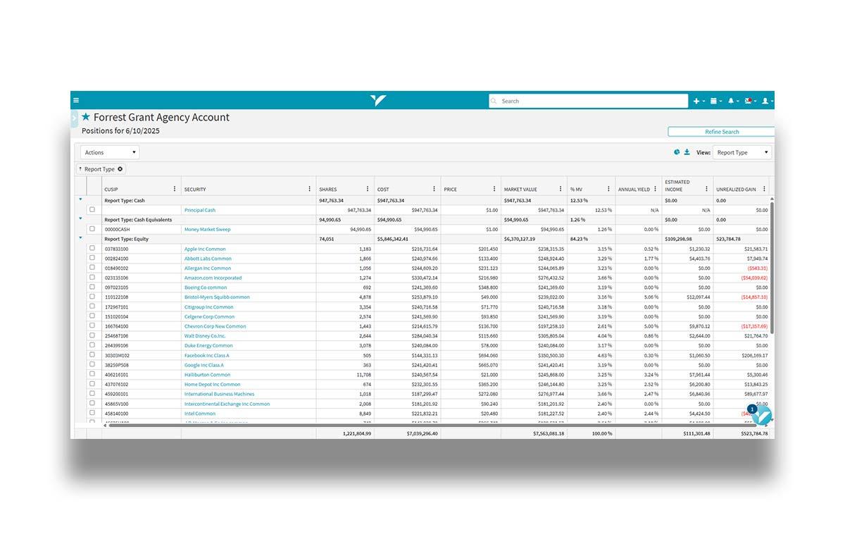Viewport: 845px width, 558px height.
Task: Open the Chevron Corp New Common link
Action: tap(215, 326)
